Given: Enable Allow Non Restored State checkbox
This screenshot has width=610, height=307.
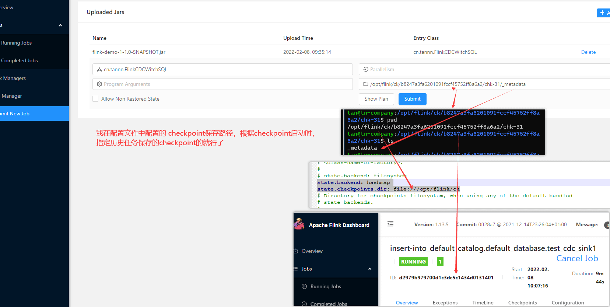Looking at the screenshot, I should coord(95,99).
